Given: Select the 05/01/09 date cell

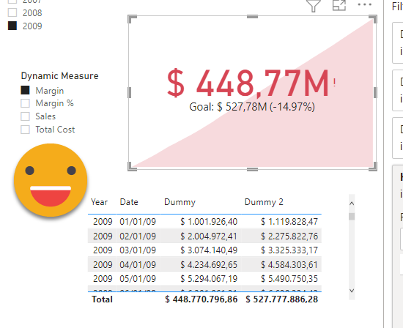Looking at the screenshot, I should 138,278.
